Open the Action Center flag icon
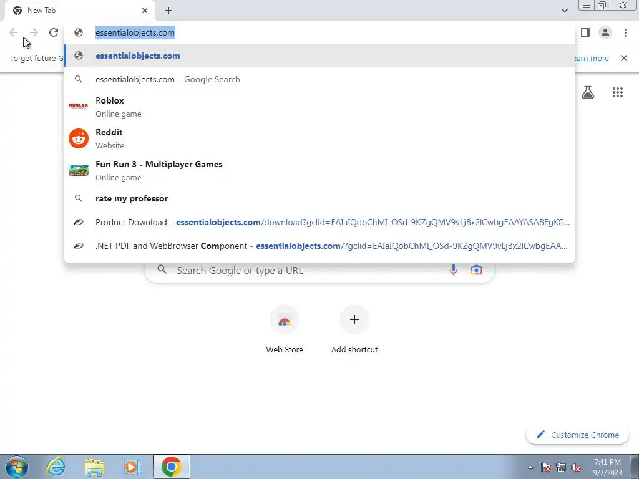The height and width of the screenshot is (479, 639). [x=546, y=467]
